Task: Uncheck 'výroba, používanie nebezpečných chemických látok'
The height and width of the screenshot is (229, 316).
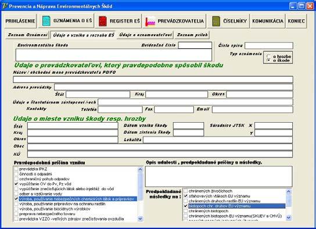Action: click(x=16, y=199)
